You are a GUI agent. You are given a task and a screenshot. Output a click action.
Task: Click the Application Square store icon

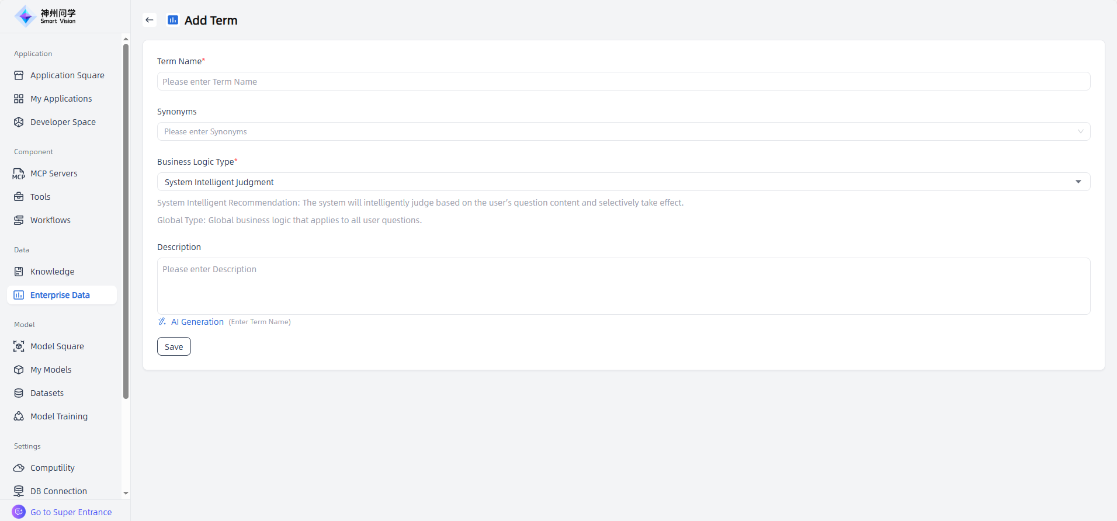point(19,75)
